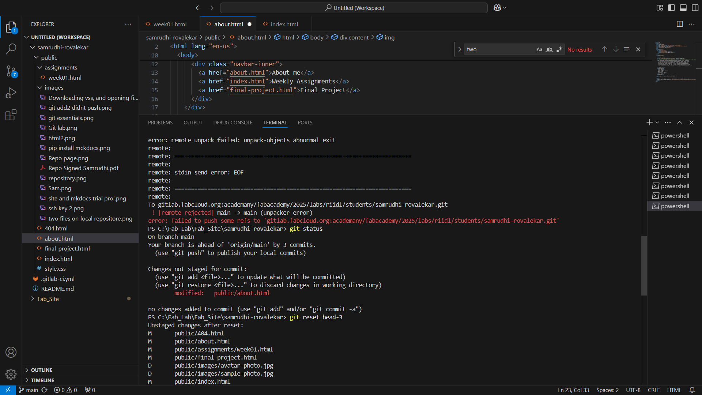
Task: Open final-project.html in explorer
Action: coord(80,248)
